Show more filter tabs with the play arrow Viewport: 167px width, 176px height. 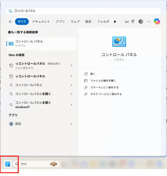(x=115, y=21)
